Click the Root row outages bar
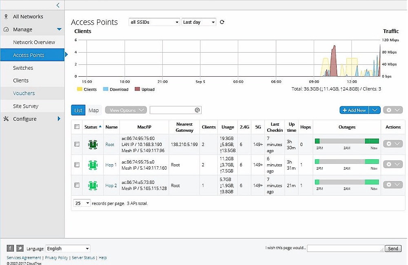The height and width of the screenshot is (265, 408). (x=346, y=141)
